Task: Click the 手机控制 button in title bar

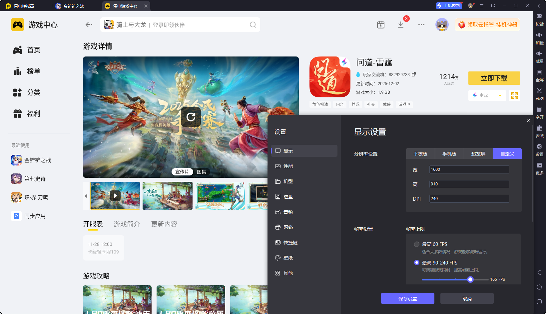Action: [449, 6]
